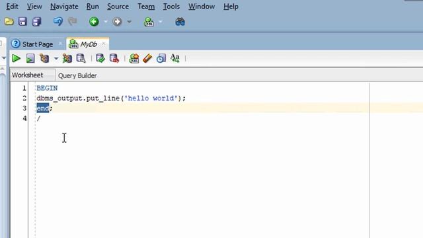The image size is (423, 238).
Task: Click the Autotrace icon
Action: point(67,58)
